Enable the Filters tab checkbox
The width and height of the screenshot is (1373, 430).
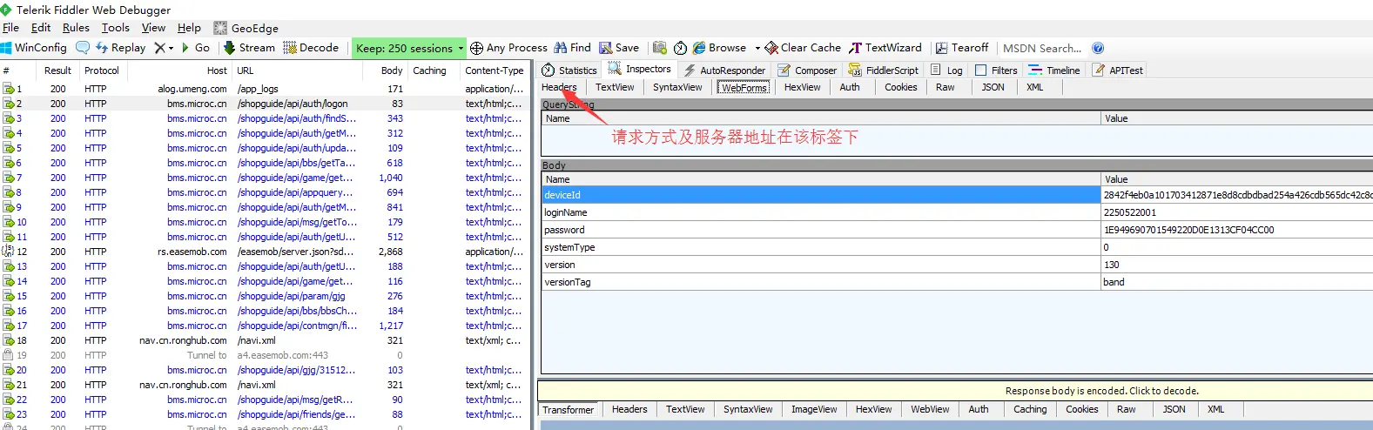[981, 71]
